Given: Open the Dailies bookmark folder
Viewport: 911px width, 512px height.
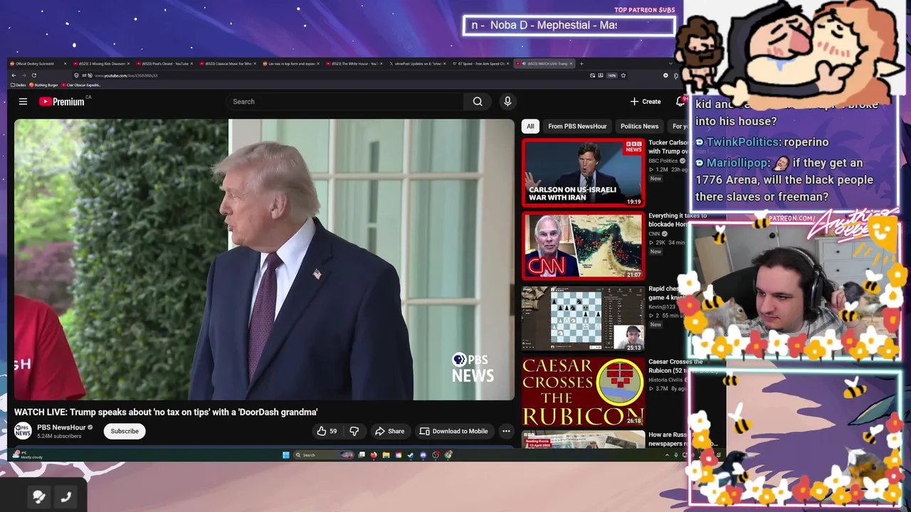Looking at the screenshot, I should pos(19,85).
